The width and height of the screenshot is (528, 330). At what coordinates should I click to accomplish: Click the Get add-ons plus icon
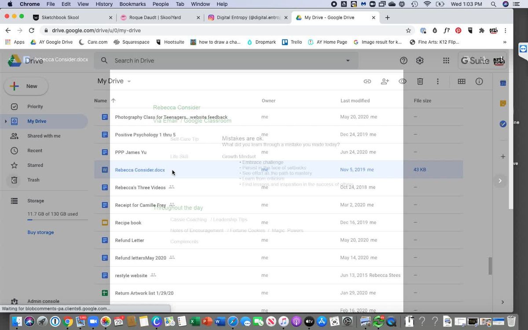tap(503, 157)
